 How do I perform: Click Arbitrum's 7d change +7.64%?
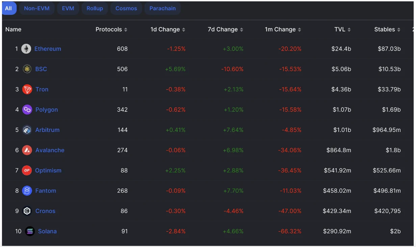[x=233, y=130]
